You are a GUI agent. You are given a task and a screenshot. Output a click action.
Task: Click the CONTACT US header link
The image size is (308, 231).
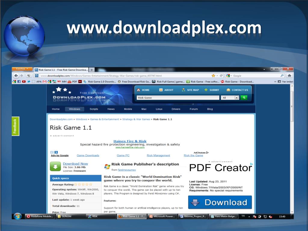(237, 90)
